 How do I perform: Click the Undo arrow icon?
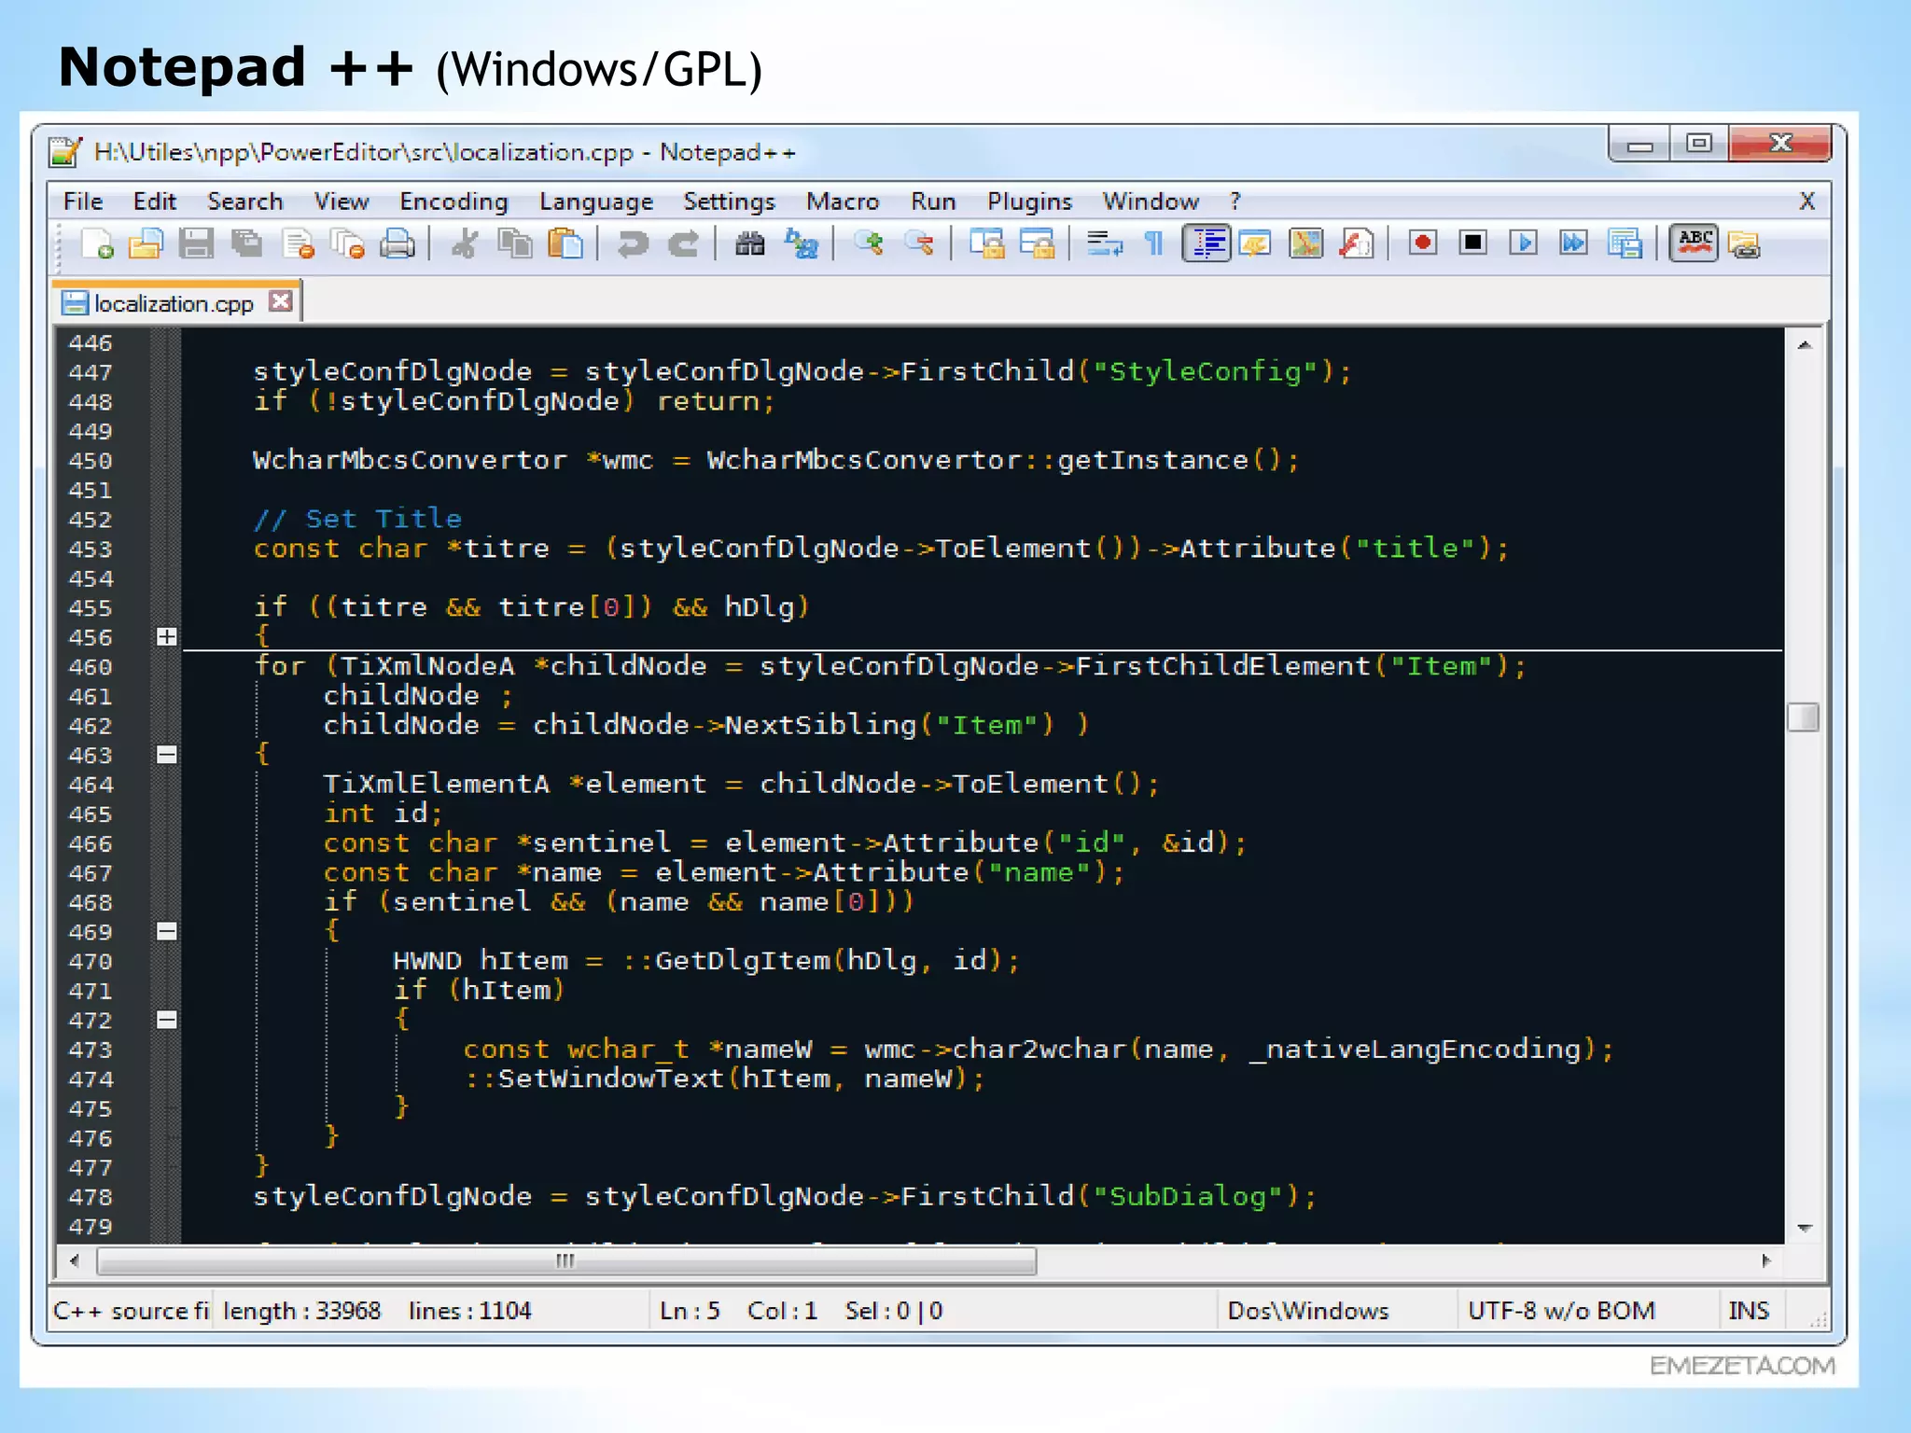(633, 244)
